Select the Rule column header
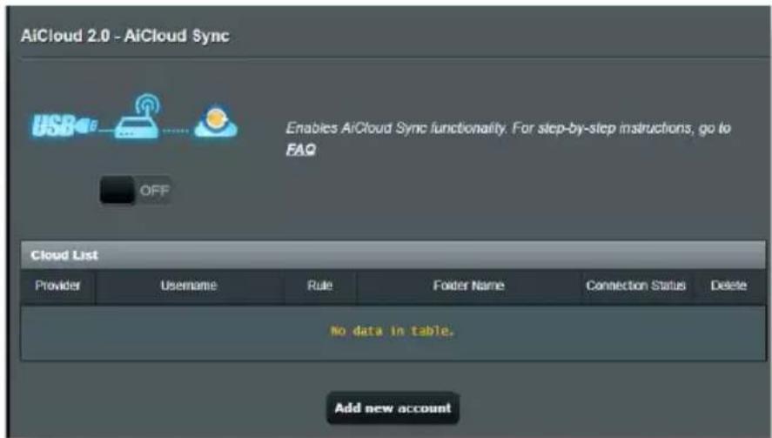 point(319,286)
